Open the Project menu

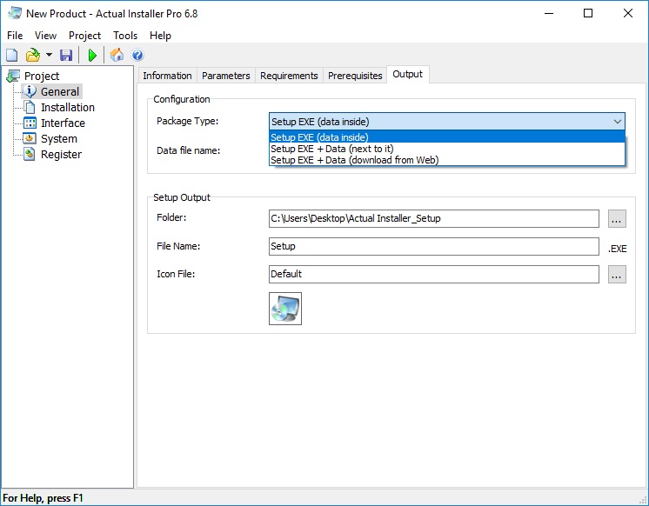pyautogui.click(x=85, y=36)
